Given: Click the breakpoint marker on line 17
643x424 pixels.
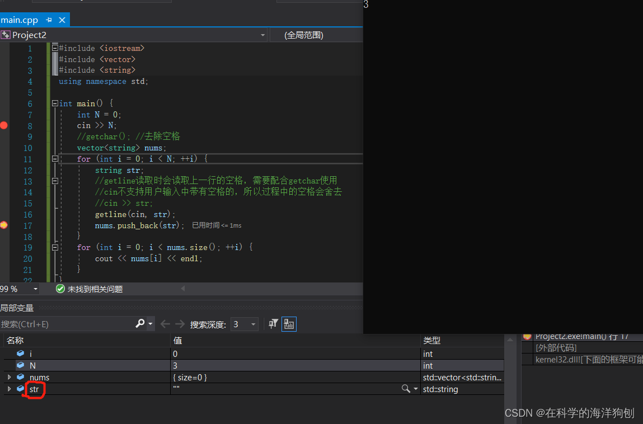Looking at the screenshot, I should tap(4, 225).
